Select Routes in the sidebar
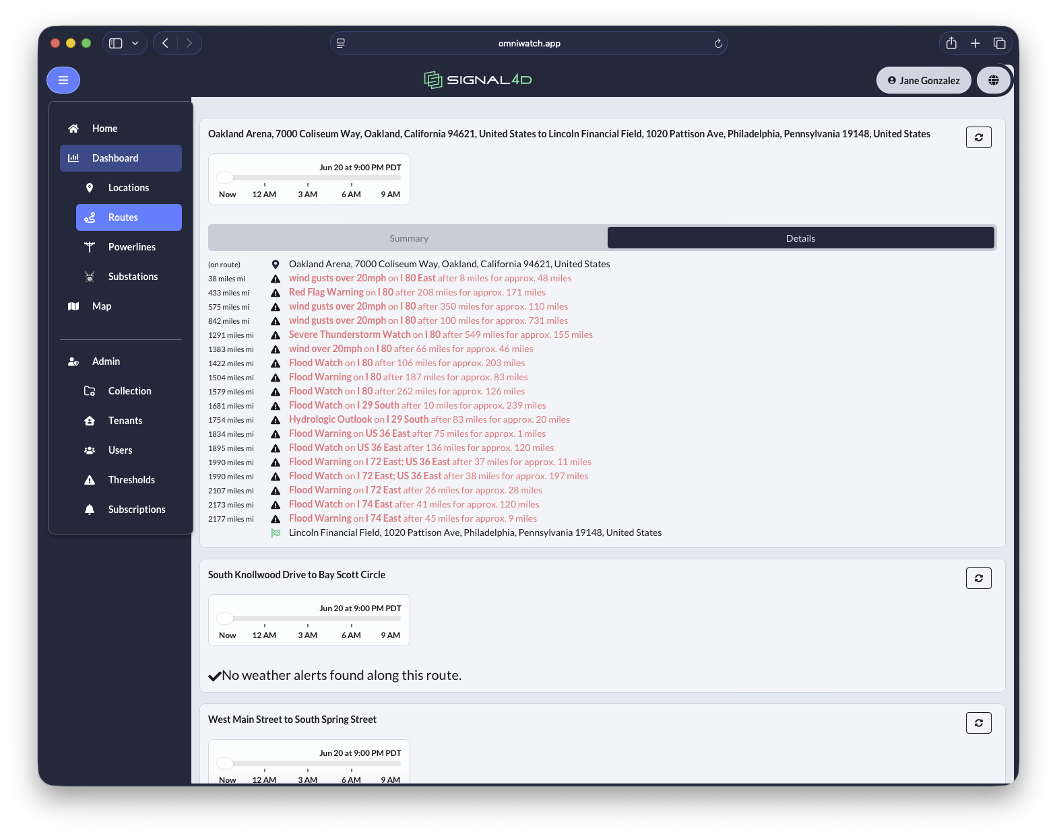The width and height of the screenshot is (1057, 836). [x=129, y=217]
